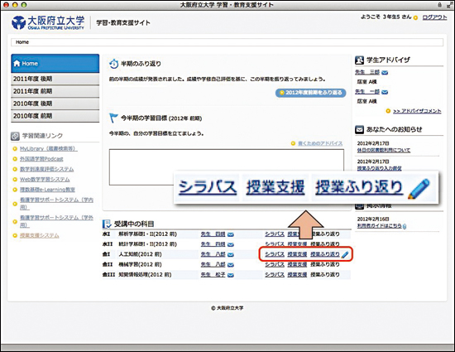
Task: Click mail icon in 人工知能 course row
Action: [231, 255]
